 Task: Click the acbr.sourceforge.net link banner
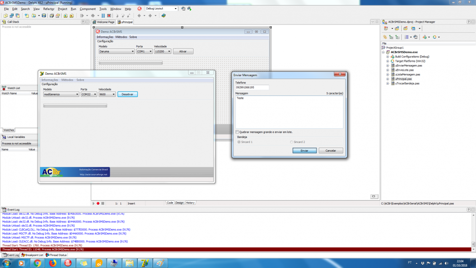point(93,175)
